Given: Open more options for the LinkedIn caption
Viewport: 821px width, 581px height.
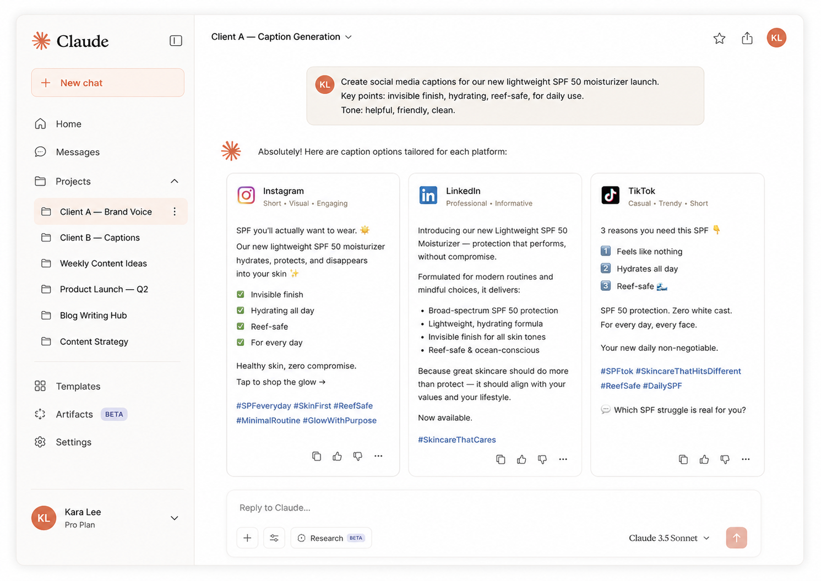Looking at the screenshot, I should point(563,459).
